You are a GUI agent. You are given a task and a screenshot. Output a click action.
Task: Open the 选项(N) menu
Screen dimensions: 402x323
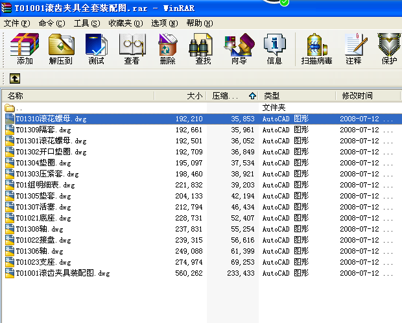165,23
